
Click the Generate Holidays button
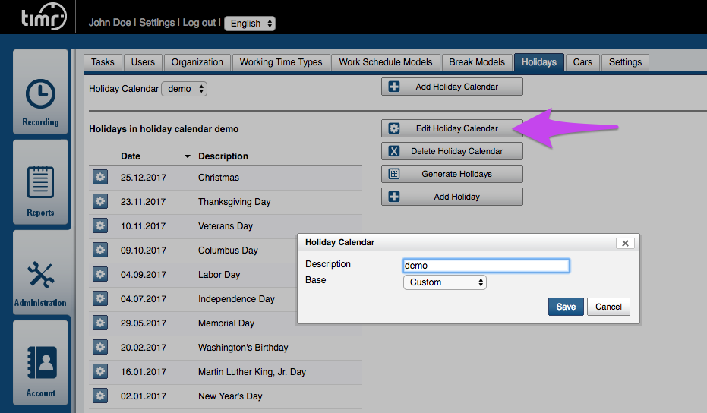pyautogui.click(x=452, y=174)
